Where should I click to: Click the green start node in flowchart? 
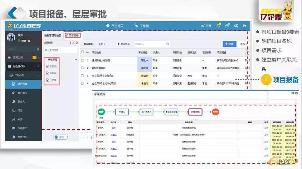point(101,112)
